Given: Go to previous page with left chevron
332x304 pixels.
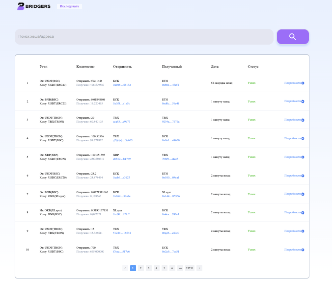Looking at the screenshot, I should [125, 268].
